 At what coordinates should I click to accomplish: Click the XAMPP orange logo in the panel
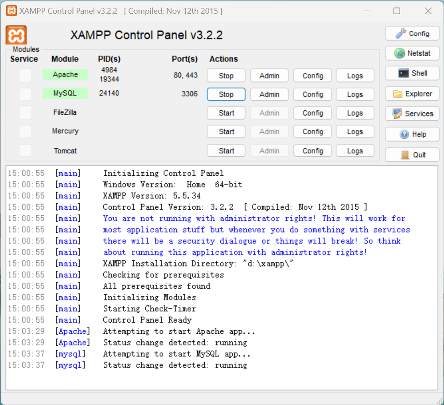click(x=16, y=35)
